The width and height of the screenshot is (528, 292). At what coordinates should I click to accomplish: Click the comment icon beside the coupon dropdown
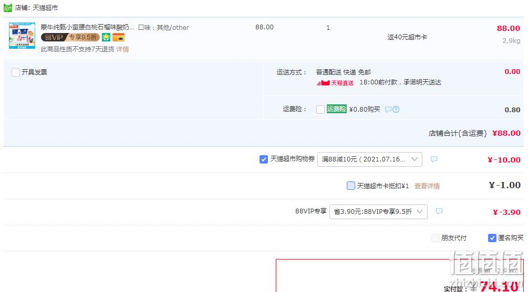coord(434,159)
